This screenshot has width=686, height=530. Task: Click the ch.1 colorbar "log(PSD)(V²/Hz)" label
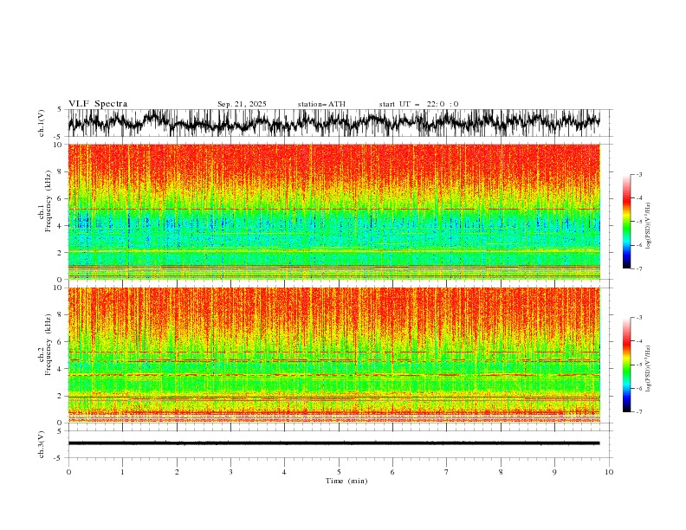point(648,226)
